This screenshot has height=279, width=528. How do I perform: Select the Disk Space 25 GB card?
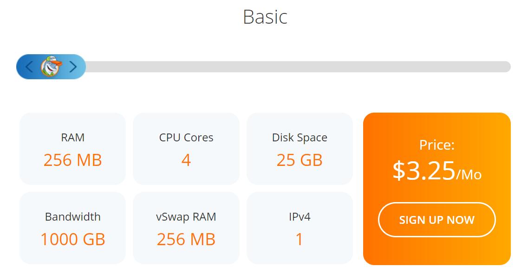click(x=300, y=149)
